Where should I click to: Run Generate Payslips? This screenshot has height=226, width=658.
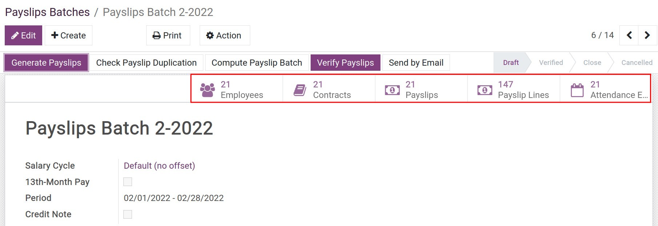46,62
